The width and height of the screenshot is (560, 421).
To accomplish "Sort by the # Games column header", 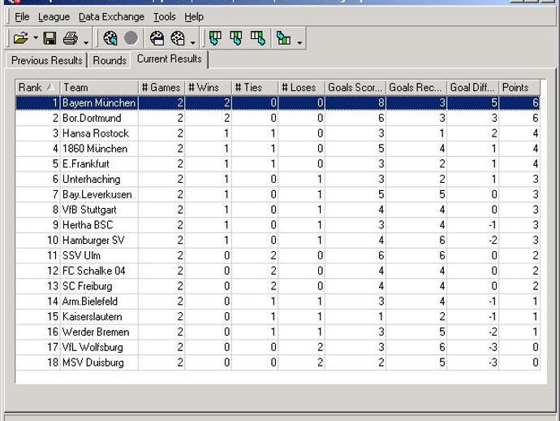I will click(x=161, y=87).
